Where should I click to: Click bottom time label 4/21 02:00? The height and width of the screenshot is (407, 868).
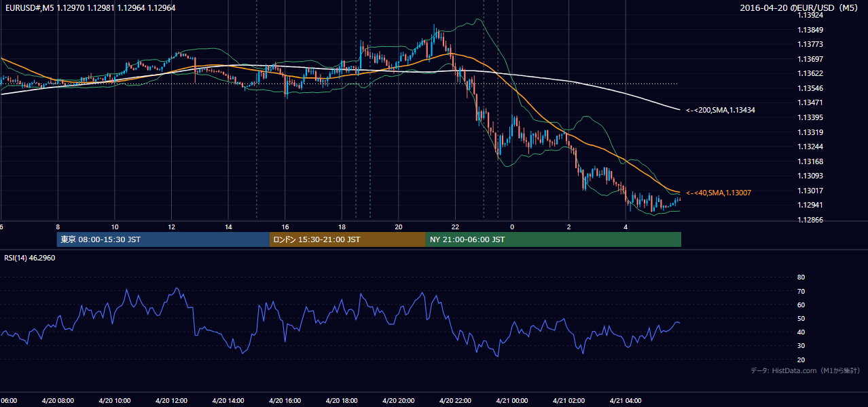[x=568, y=401]
